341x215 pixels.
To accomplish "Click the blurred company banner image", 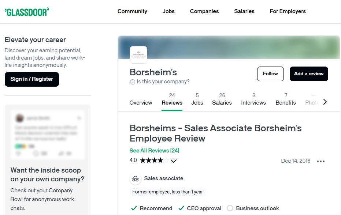I will [229, 47].
